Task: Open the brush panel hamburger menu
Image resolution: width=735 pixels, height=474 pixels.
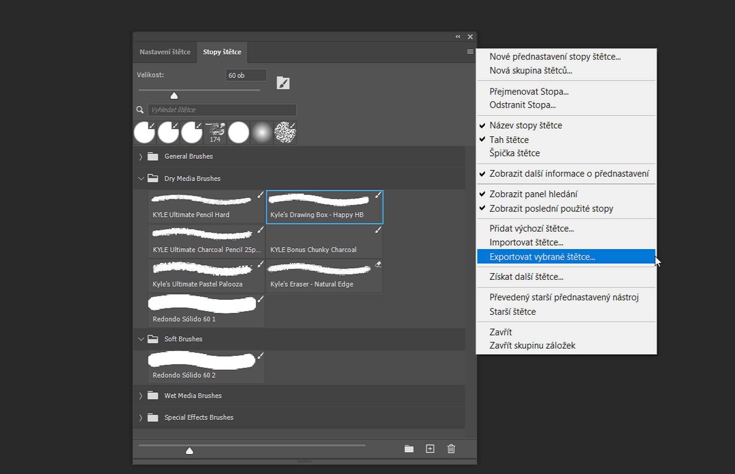Action: pos(470,52)
